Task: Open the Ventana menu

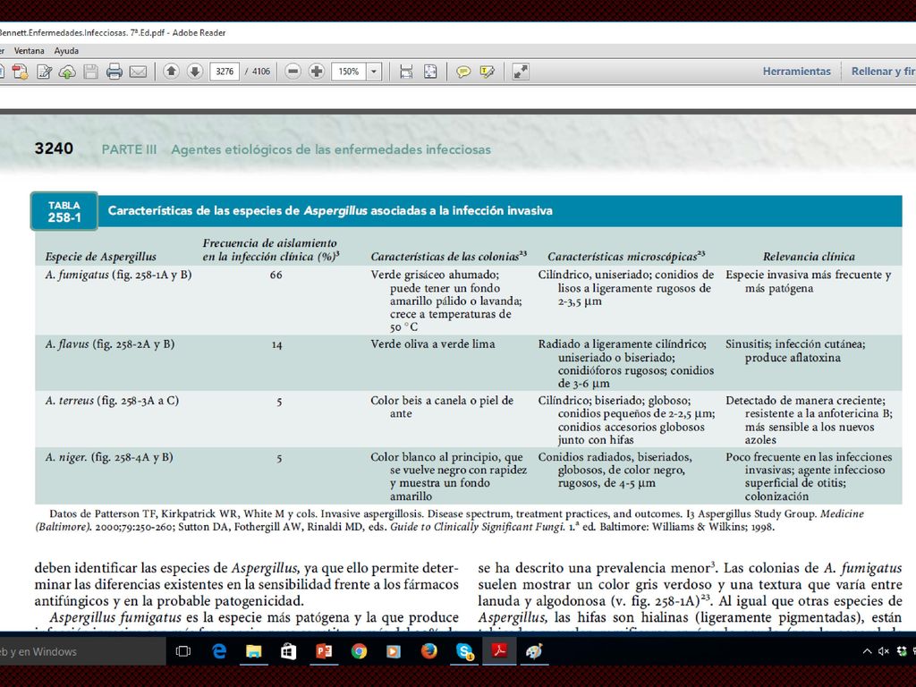Action: tap(30, 51)
